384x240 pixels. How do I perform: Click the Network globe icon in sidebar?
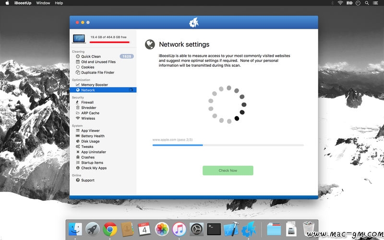point(78,90)
